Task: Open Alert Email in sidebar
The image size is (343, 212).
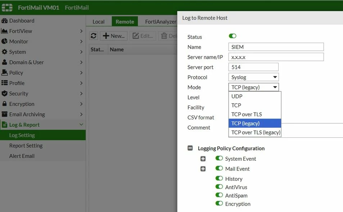Action: tap(43, 156)
